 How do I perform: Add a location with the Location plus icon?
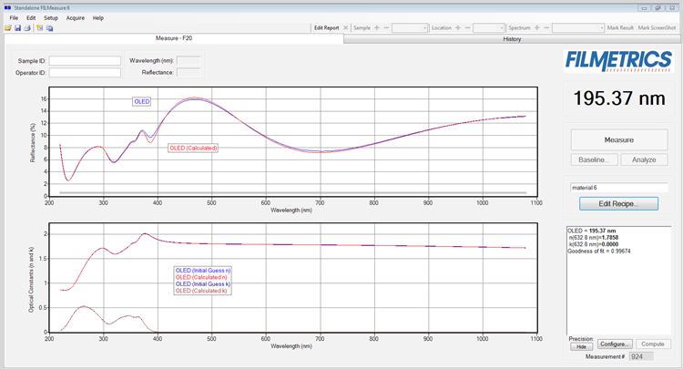[458, 28]
